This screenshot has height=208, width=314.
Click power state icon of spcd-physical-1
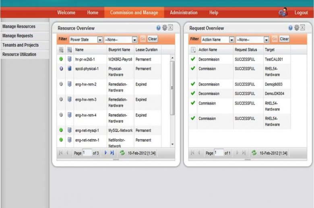coord(61,69)
